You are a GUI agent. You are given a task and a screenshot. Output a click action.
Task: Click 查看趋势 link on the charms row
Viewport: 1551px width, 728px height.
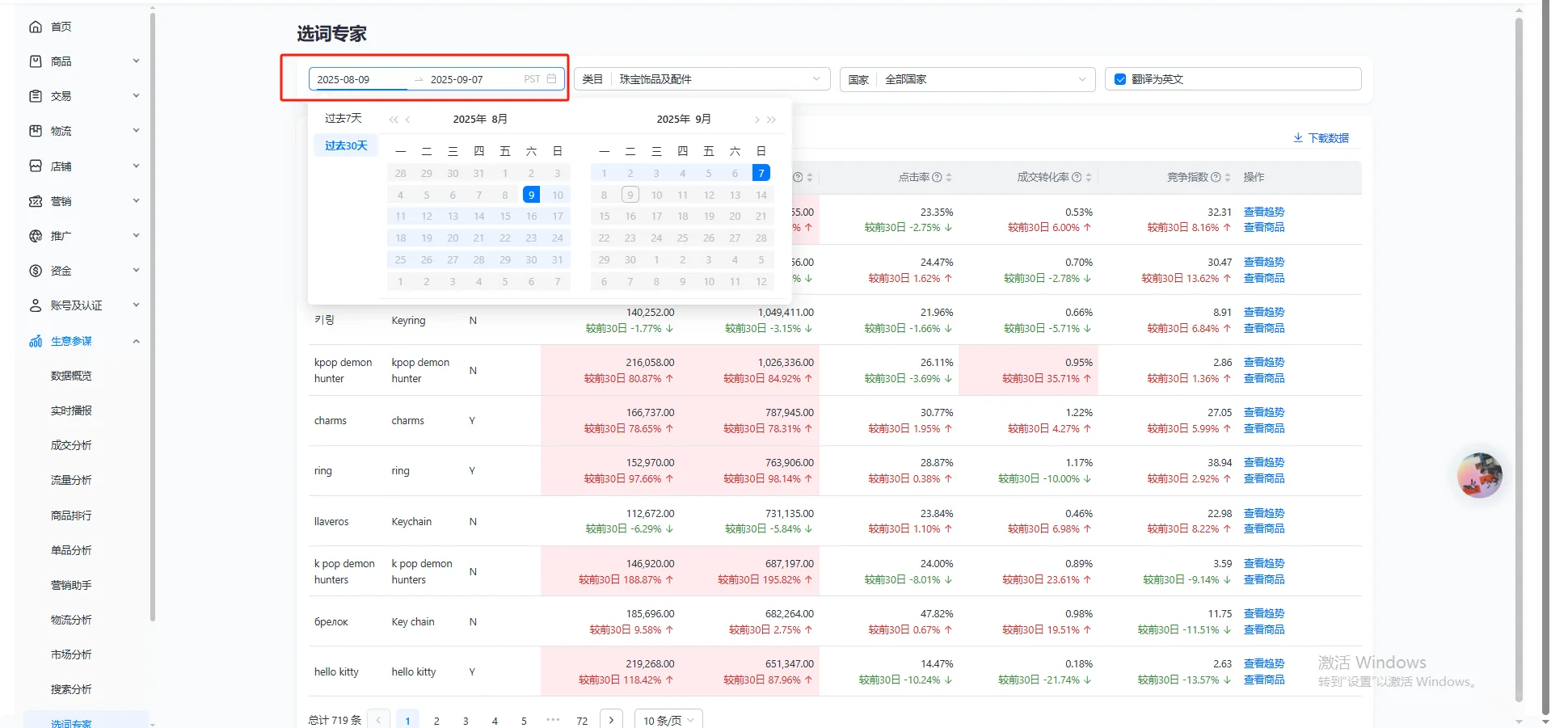click(1265, 411)
